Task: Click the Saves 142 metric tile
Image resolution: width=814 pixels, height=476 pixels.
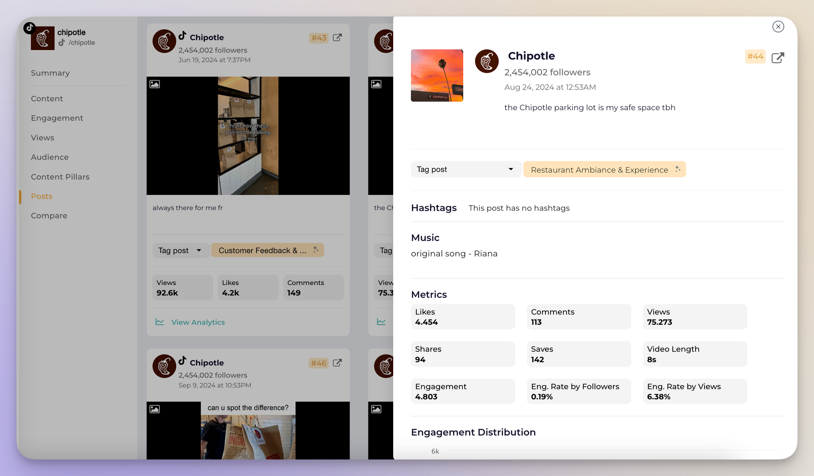Action: [579, 354]
